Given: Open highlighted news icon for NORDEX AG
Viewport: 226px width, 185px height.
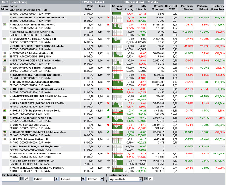Looking at the screenshot, I should pyautogui.click(x=4, y=118).
